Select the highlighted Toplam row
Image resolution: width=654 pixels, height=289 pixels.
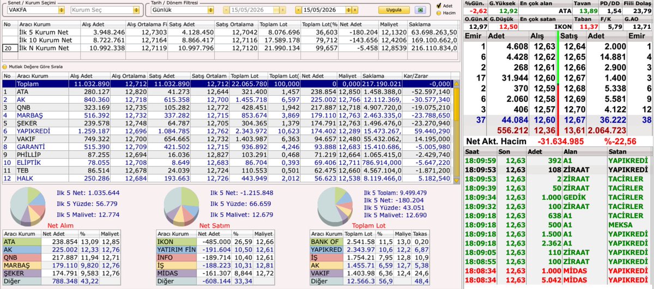tap(227, 84)
